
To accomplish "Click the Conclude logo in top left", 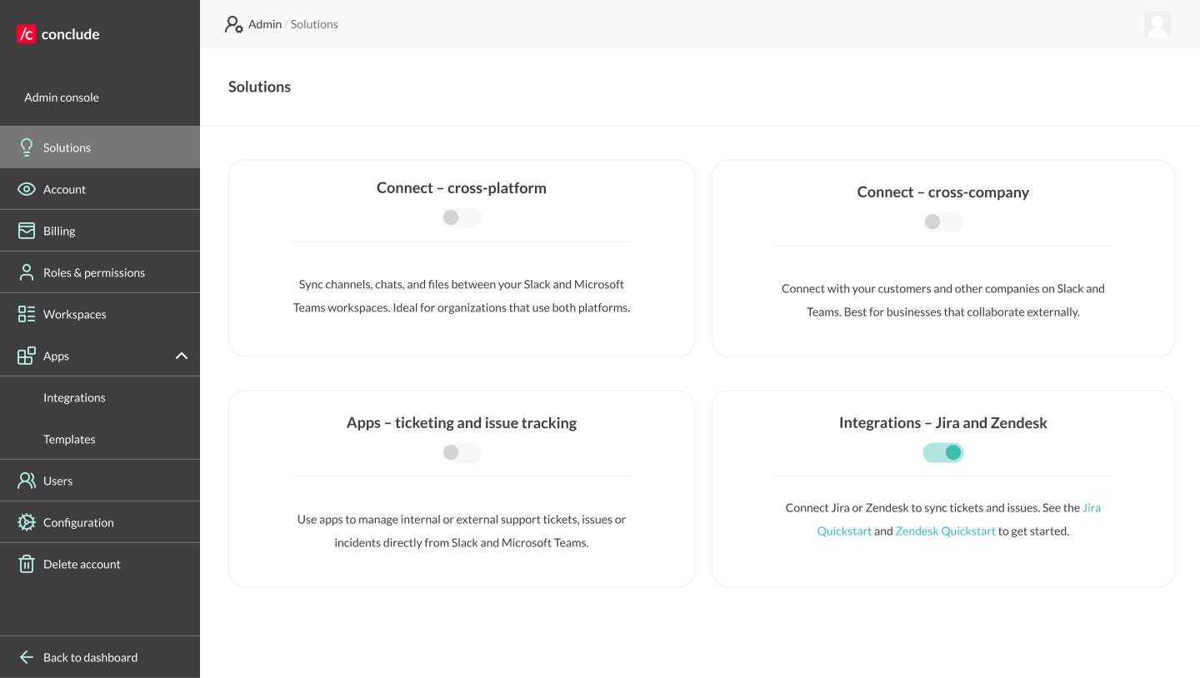I will point(57,33).
